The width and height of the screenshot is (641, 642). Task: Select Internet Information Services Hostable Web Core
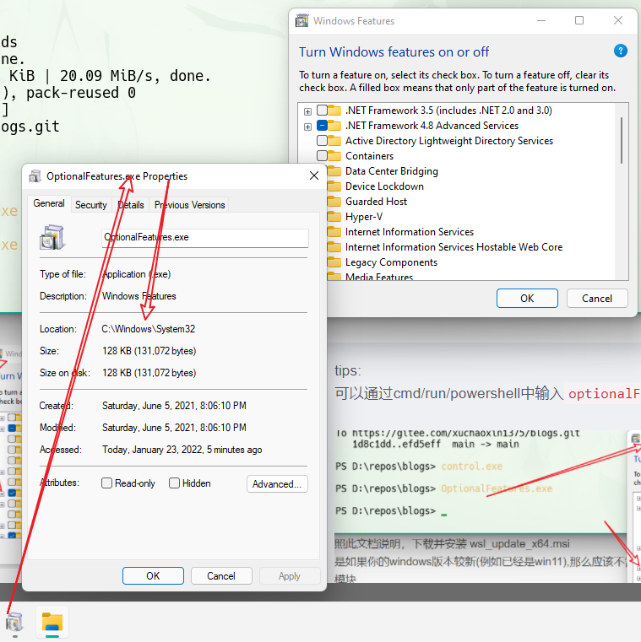[x=454, y=247]
